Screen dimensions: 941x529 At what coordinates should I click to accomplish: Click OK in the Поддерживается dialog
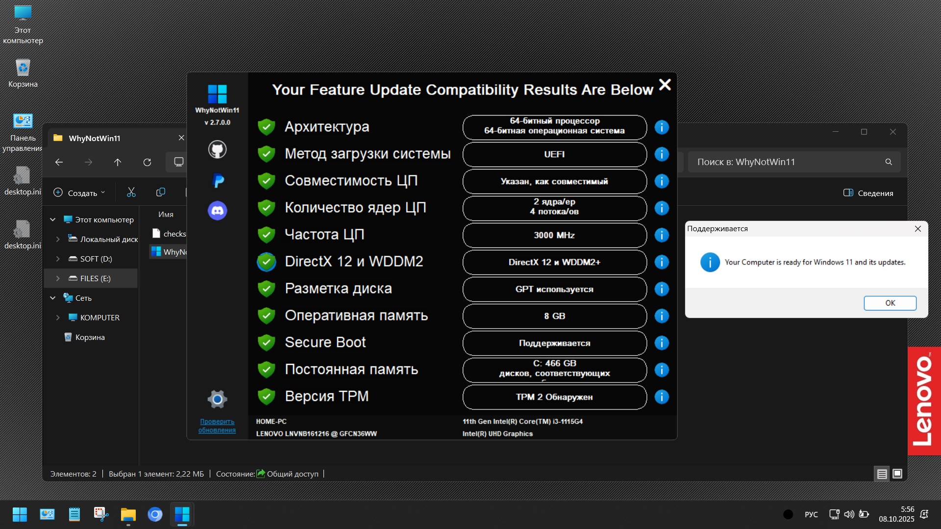pyautogui.click(x=890, y=303)
